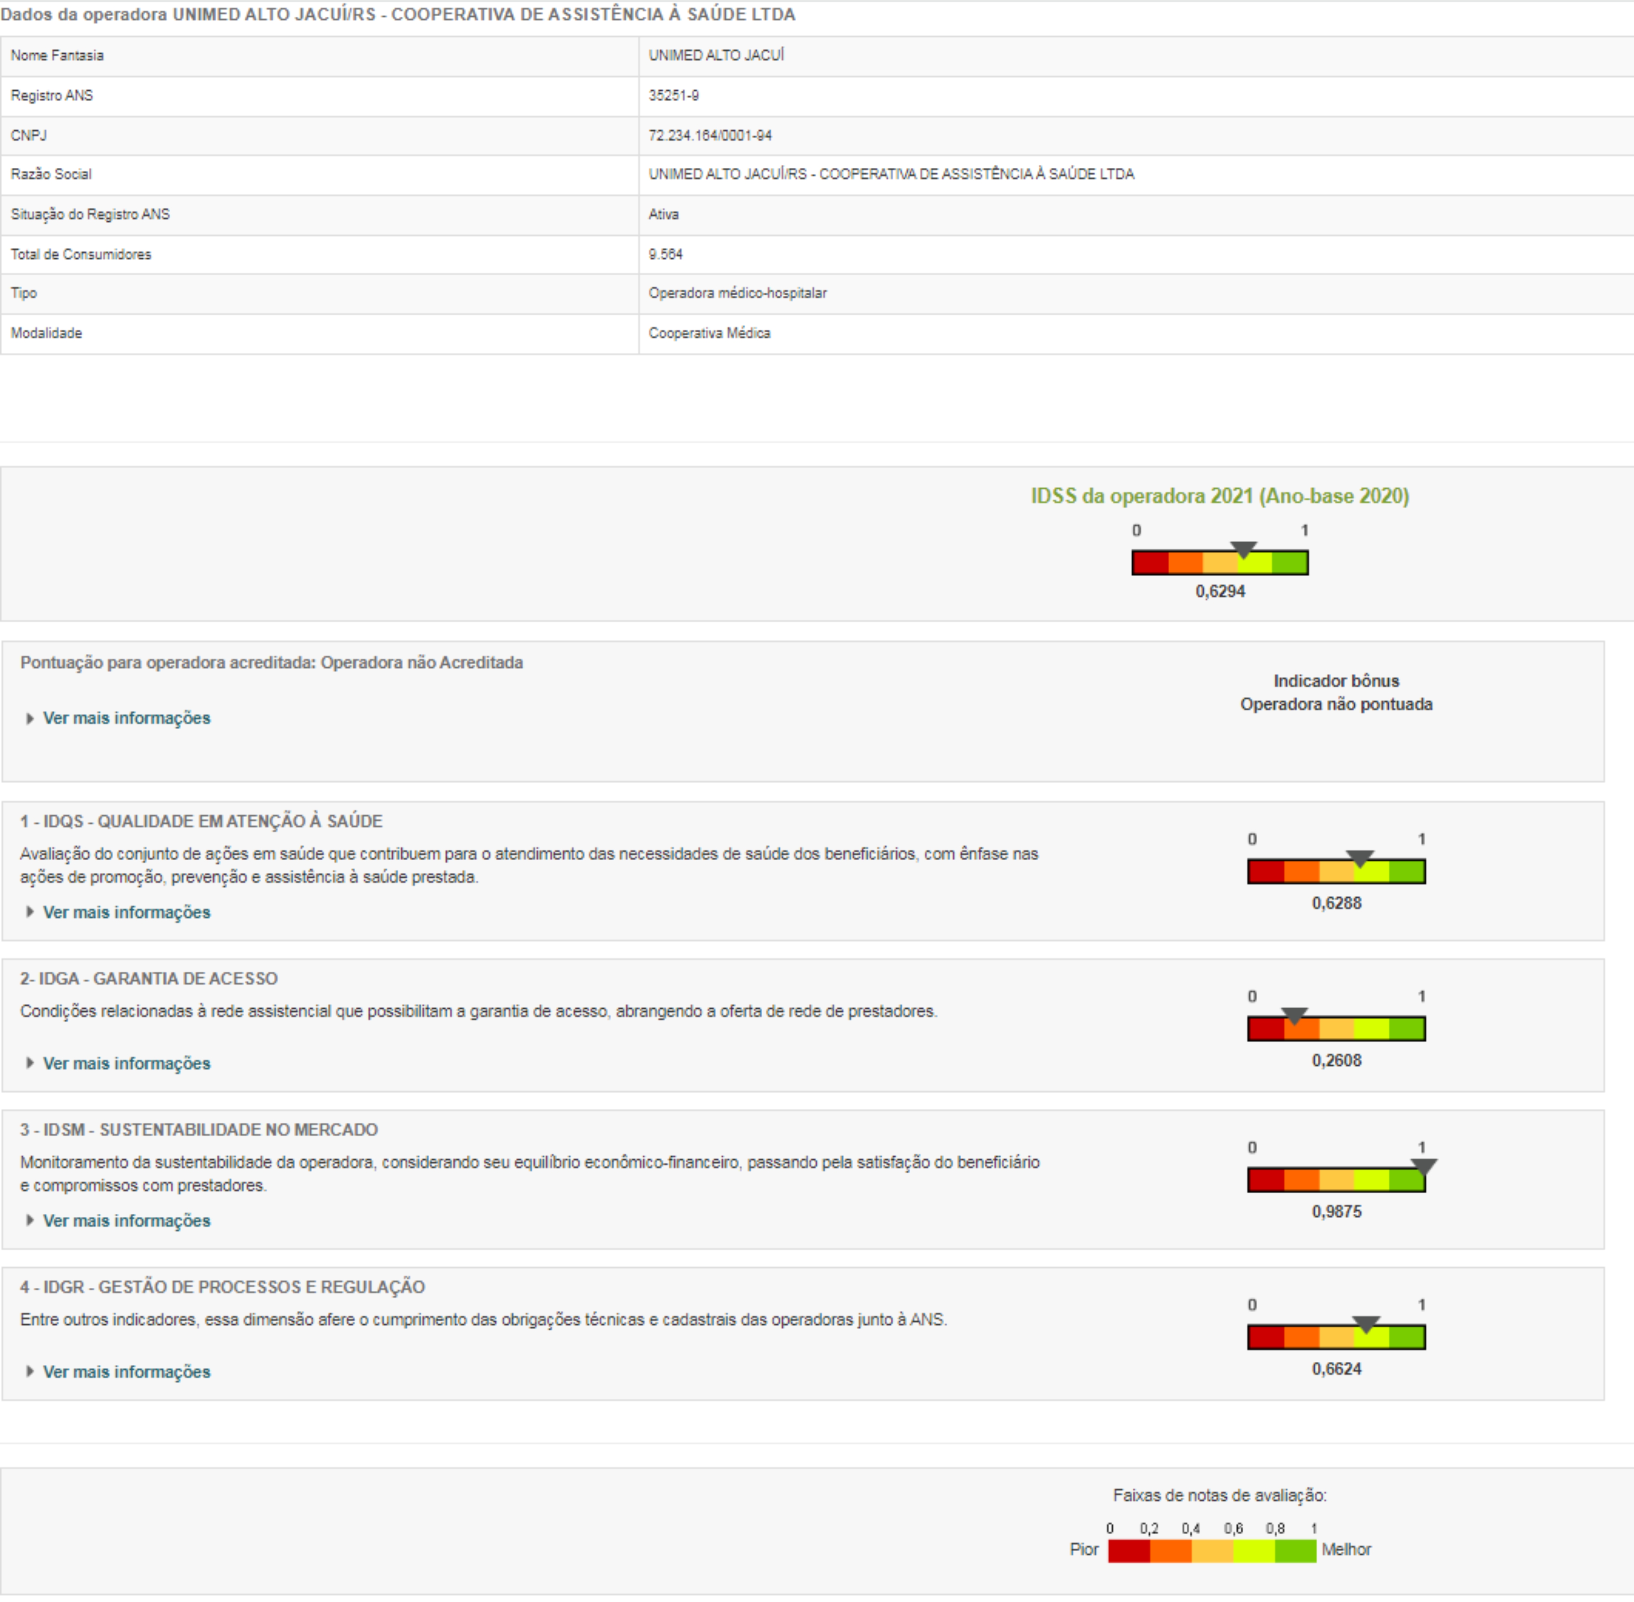Click the "Operadora médico-hospitalar" value
This screenshot has width=1634, height=1602.
[x=737, y=293]
